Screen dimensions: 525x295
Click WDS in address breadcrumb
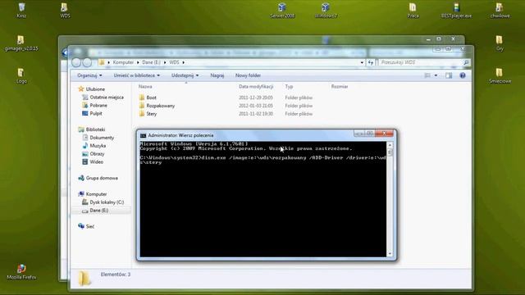[174, 62]
